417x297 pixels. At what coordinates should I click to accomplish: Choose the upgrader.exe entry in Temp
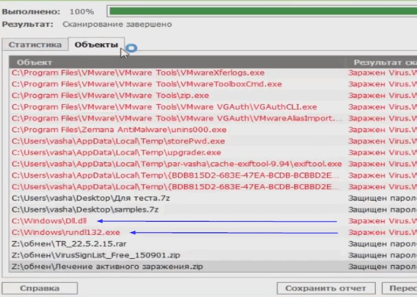click(x=116, y=152)
